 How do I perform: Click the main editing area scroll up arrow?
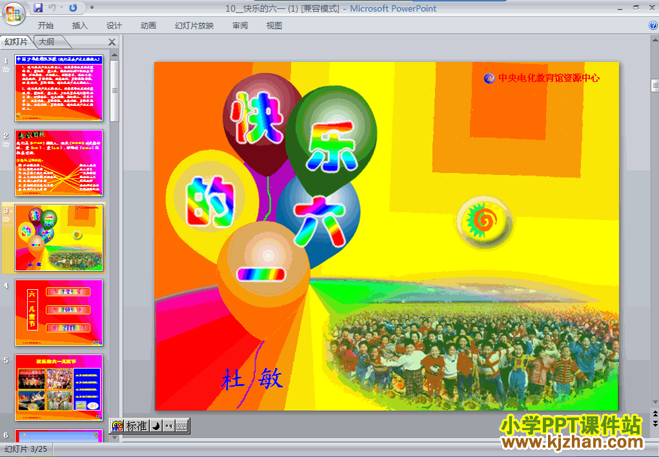[x=654, y=40]
